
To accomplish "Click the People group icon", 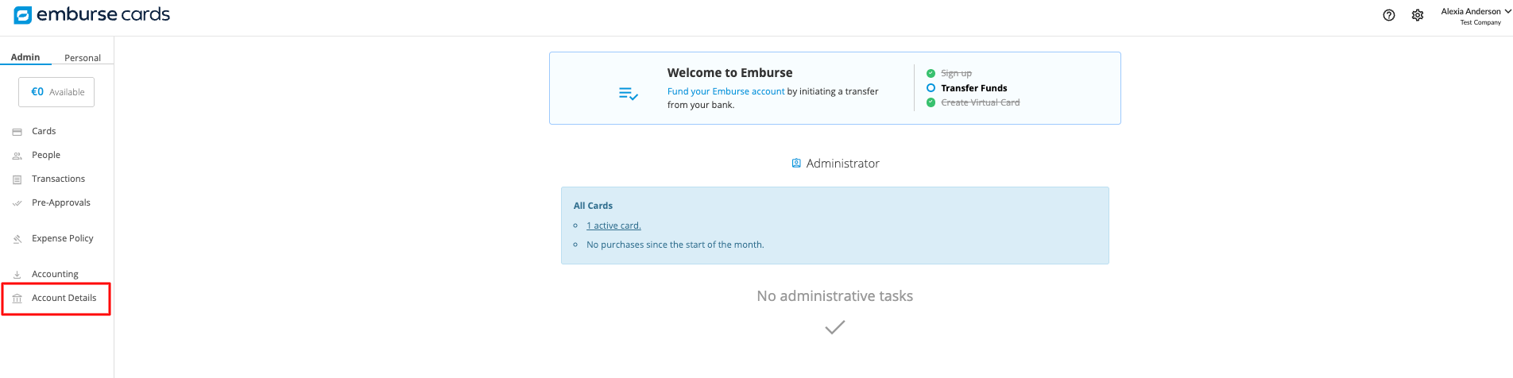I will point(17,156).
